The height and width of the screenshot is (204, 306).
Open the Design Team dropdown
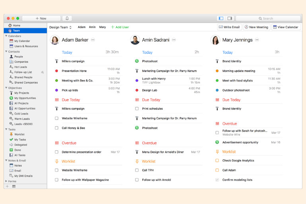pos(60,27)
